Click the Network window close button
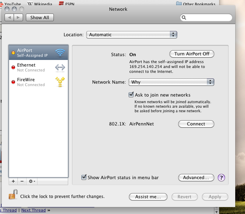Screen dimensions: 245x214 click(7, 9)
